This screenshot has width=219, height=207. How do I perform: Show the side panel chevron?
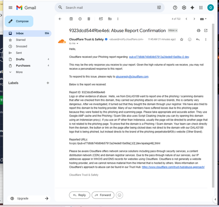(x=215, y=199)
